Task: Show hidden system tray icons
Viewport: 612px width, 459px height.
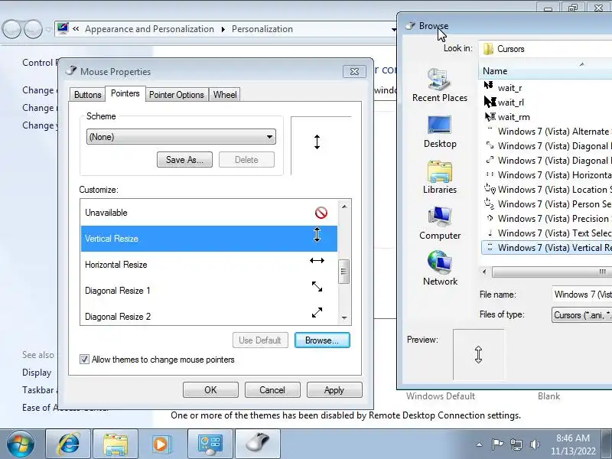Action: (480, 444)
